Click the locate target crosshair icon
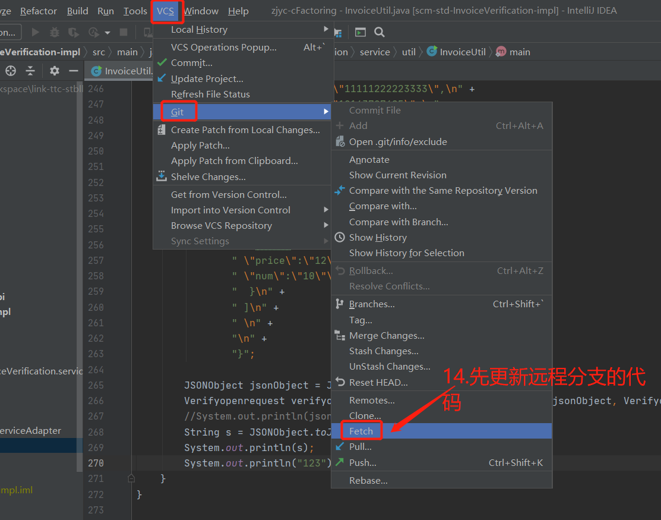 11,71
